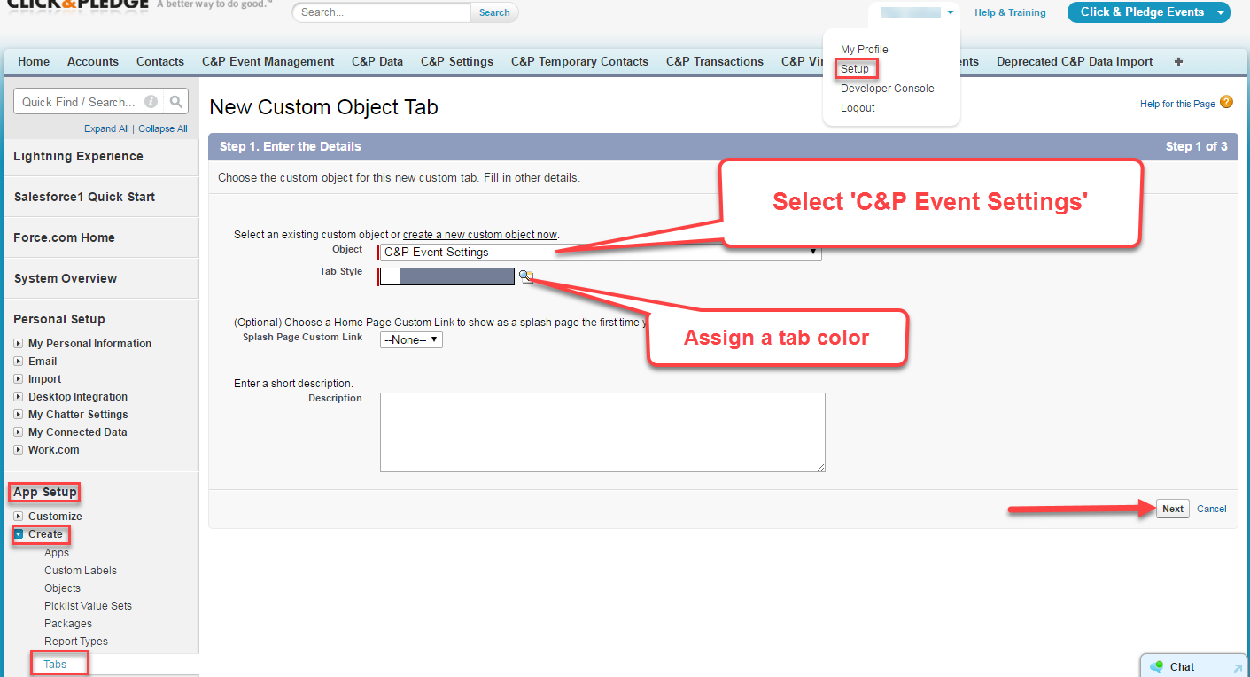The width and height of the screenshot is (1250, 677).
Task: Select the Accounts tab
Action: (93, 61)
